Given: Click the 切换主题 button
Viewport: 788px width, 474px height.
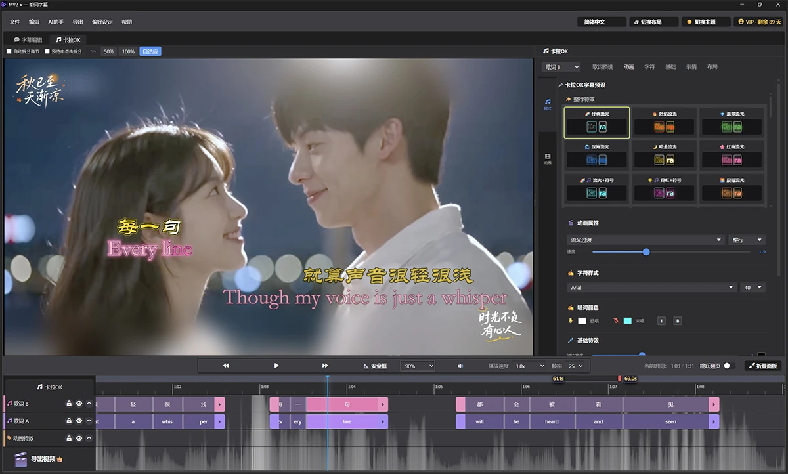Looking at the screenshot, I should pos(706,22).
